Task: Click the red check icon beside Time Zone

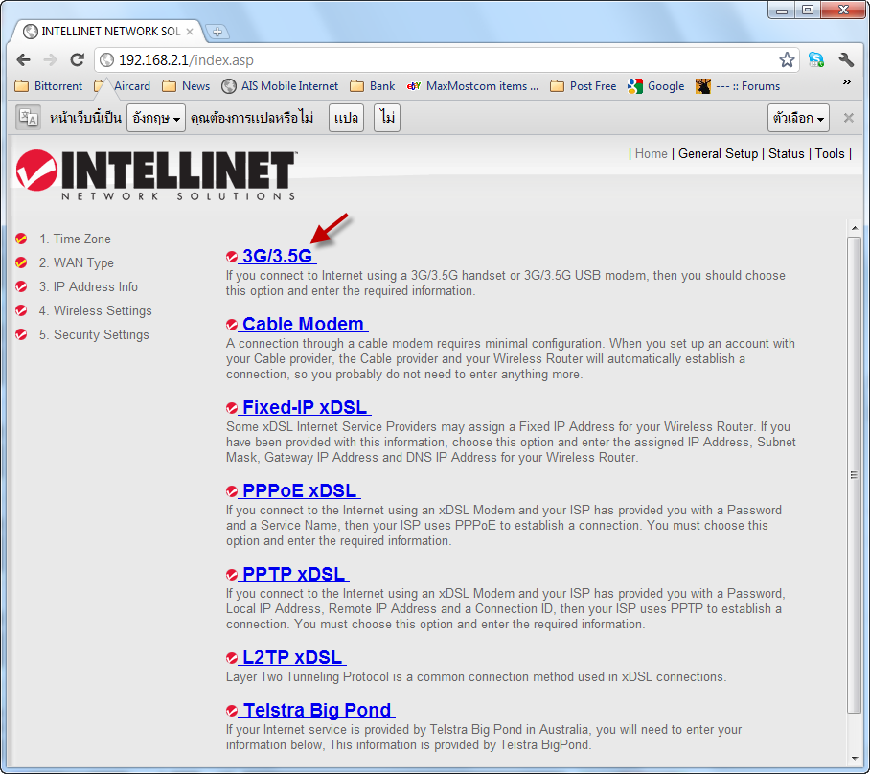Action: click(x=21, y=239)
